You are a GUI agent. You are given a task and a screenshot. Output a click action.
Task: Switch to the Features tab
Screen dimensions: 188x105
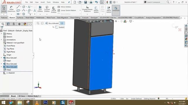point(4,17)
